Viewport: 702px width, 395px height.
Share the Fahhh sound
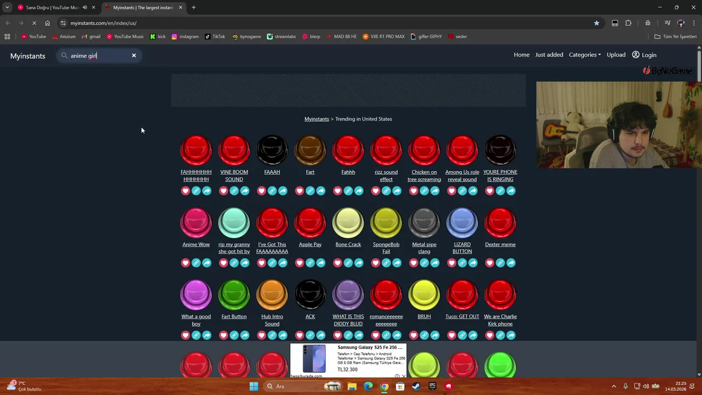[x=359, y=191]
